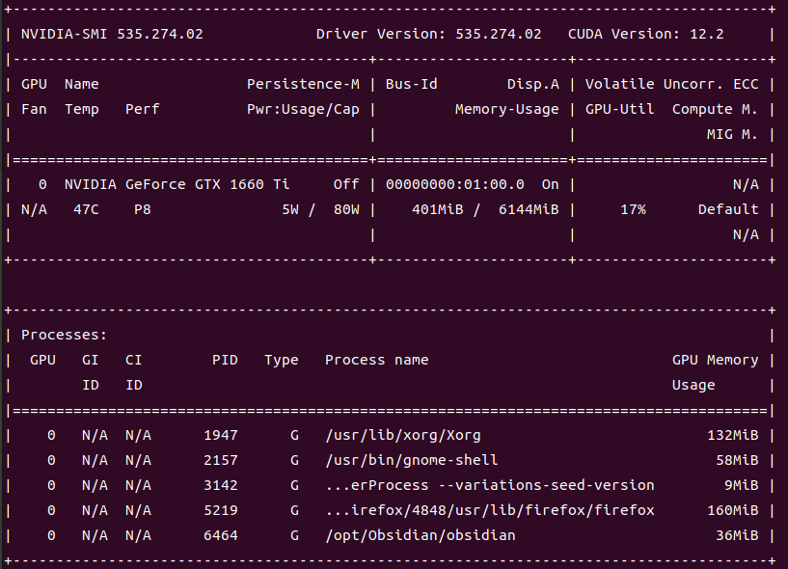The width and height of the screenshot is (788, 569).
Task: Click PID 6464
Action: 221,536
